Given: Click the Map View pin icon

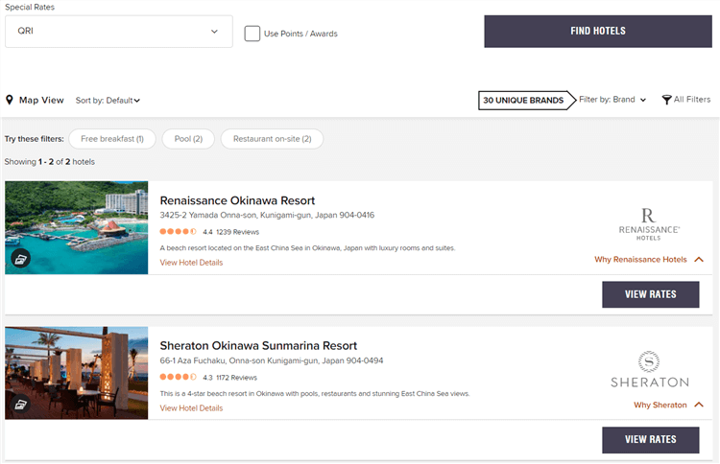Looking at the screenshot, I should (10, 100).
